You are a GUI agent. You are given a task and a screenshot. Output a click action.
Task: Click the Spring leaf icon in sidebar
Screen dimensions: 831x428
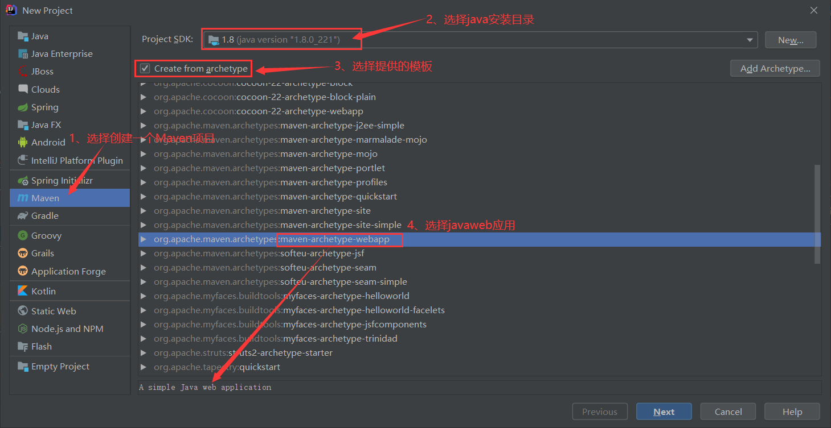[23, 107]
